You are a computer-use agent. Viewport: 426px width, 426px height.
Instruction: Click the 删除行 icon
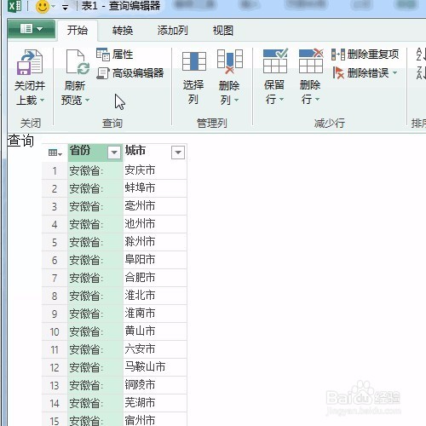click(x=311, y=61)
